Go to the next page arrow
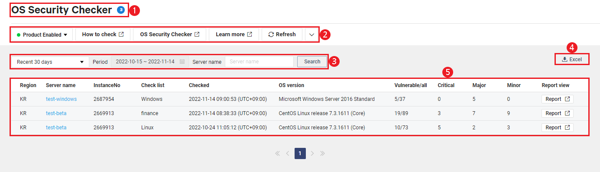600x172 pixels. [x=312, y=153]
